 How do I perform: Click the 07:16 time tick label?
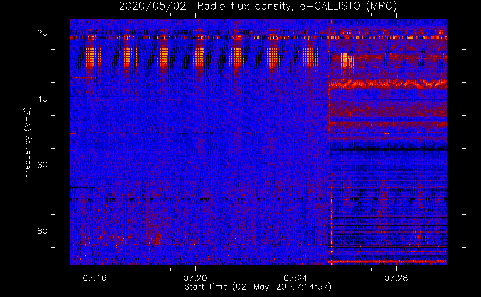(x=95, y=278)
